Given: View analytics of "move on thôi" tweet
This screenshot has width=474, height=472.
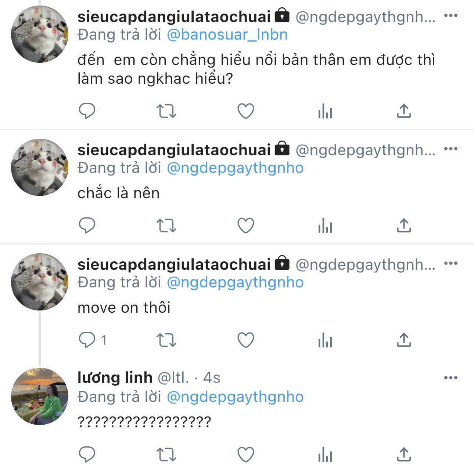Looking at the screenshot, I should [325, 340].
